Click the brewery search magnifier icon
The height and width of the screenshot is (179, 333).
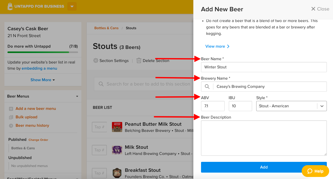tap(207, 87)
